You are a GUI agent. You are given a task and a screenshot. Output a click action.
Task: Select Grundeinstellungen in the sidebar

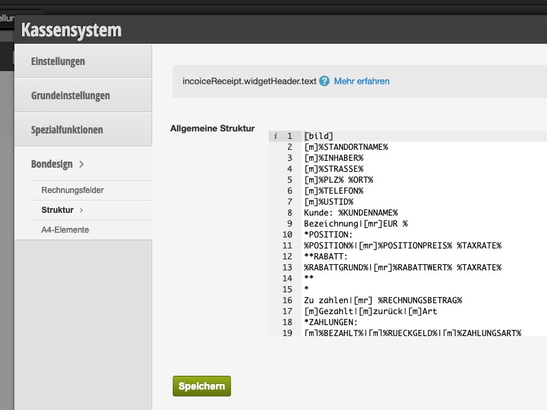(x=71, y=96)
